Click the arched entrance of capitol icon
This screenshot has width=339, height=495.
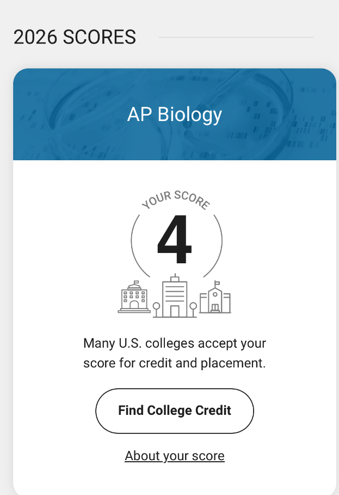click(x=134, y=305)
